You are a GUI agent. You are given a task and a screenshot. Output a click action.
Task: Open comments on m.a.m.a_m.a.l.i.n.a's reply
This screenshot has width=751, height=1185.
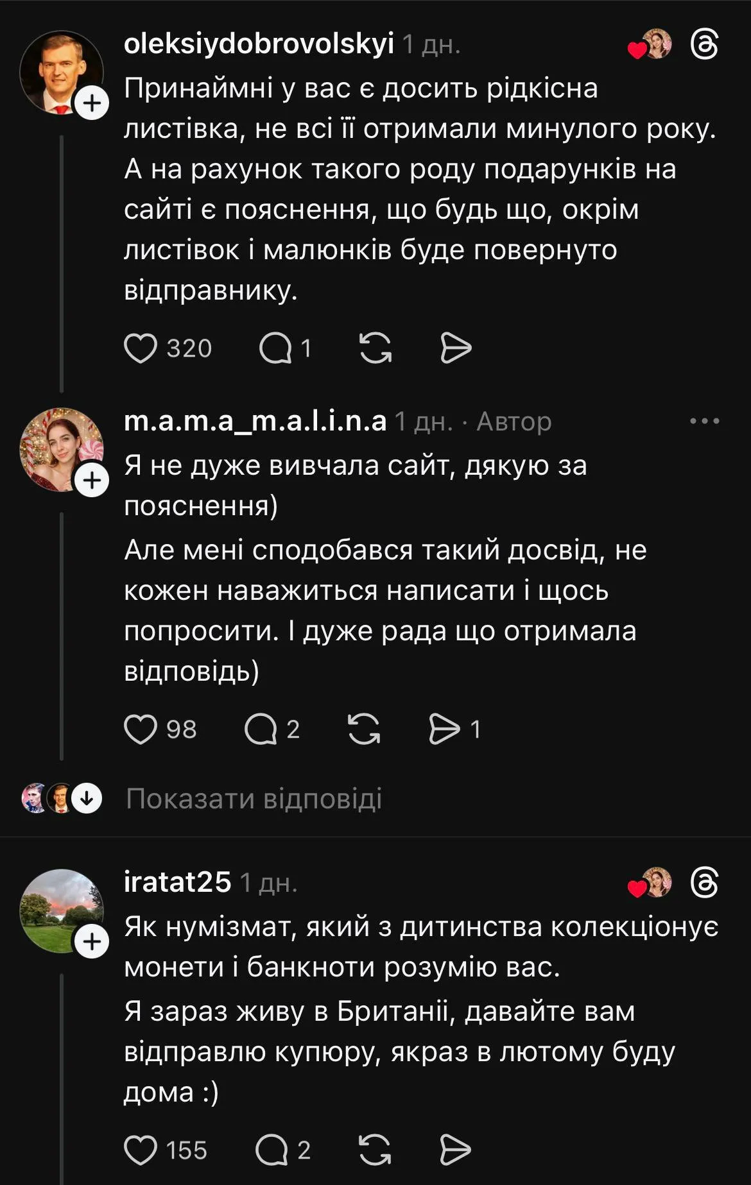tap(260, 729)
